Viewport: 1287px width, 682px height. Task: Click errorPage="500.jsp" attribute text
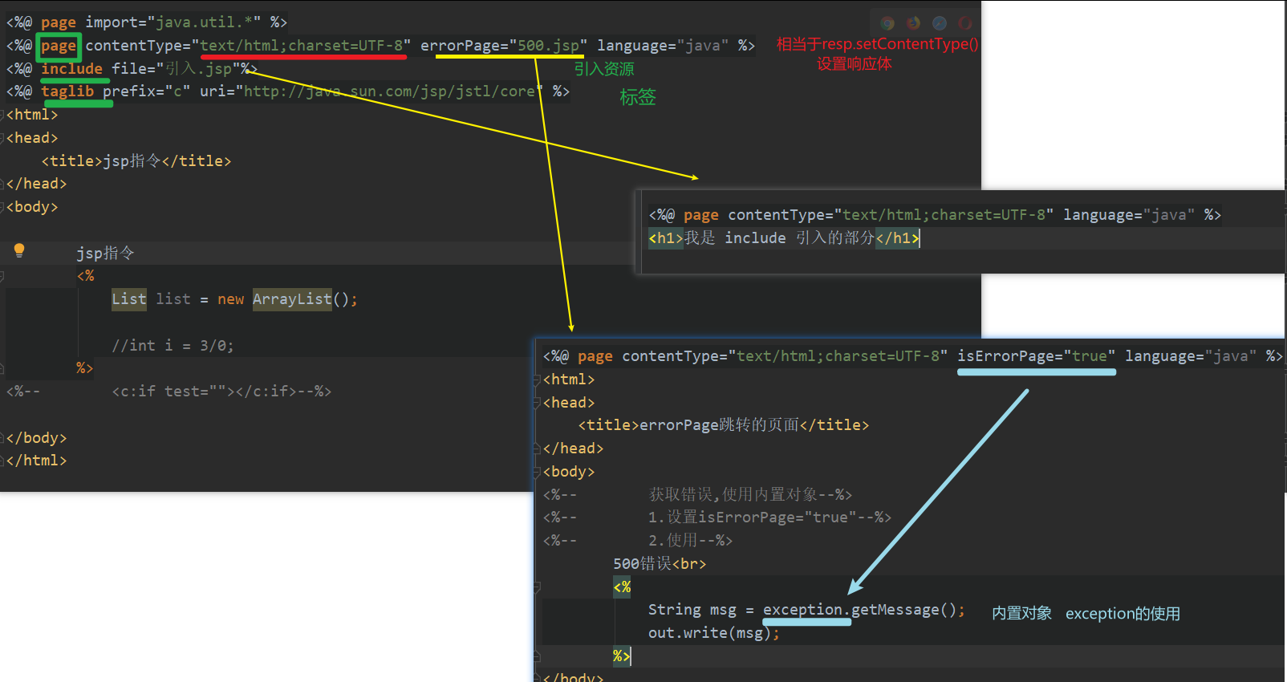tap(504, 46)
